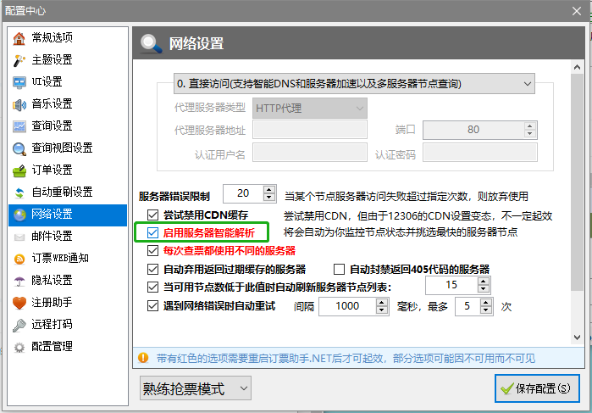Click the 代理服务器地址 input field
Image resolution: width=592 pixels, height=413 pixels.
[310, 130]
